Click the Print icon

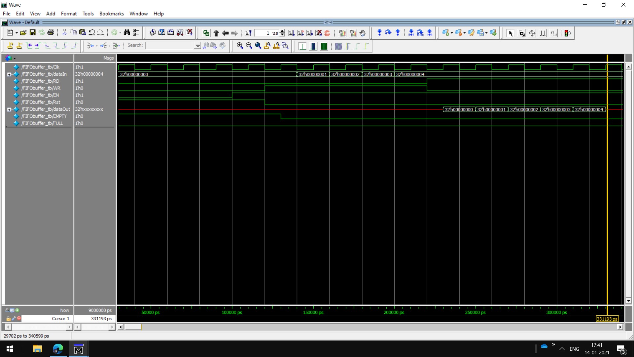click(x=51, y=33)
